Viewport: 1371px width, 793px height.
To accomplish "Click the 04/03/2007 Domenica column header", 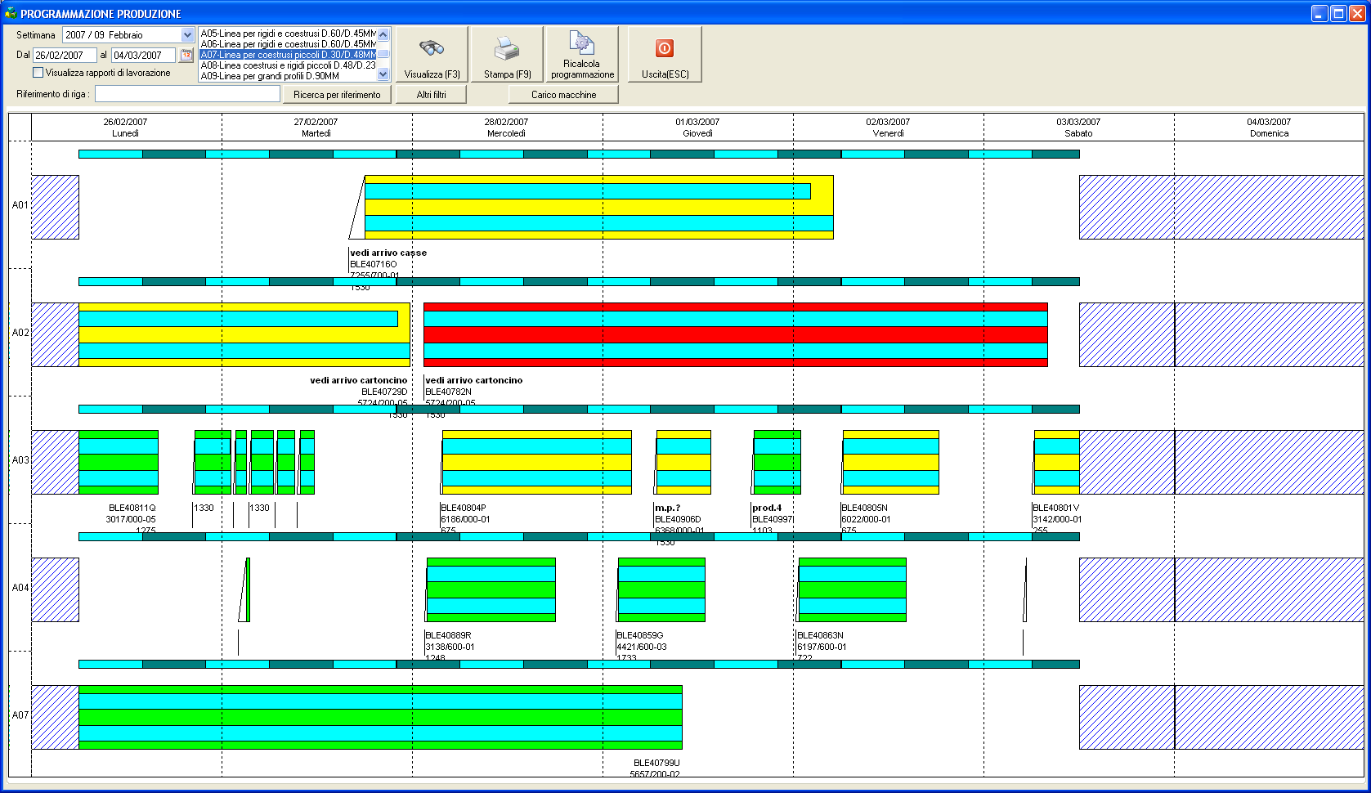I will (x=1269, y=128).
